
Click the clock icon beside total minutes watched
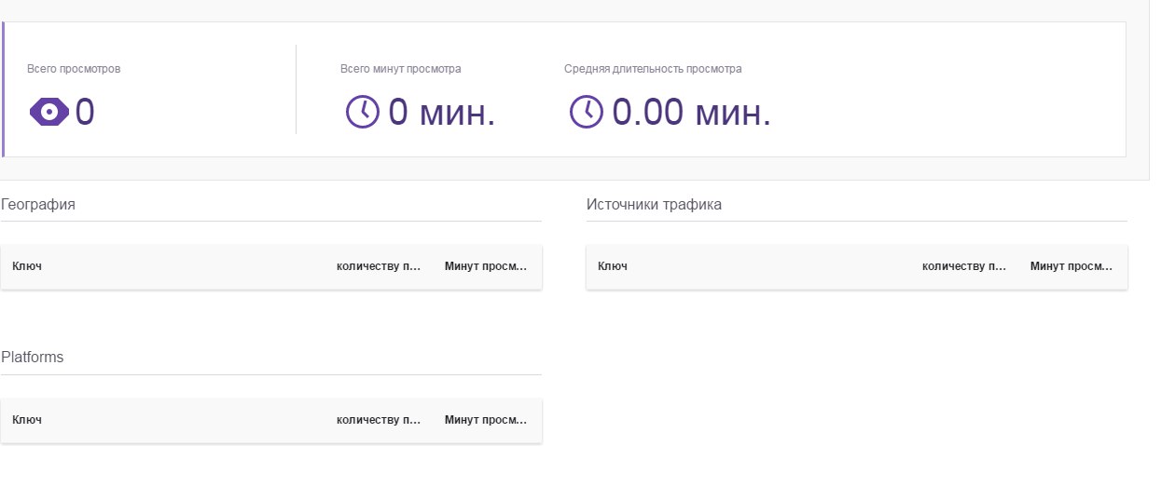363,112
